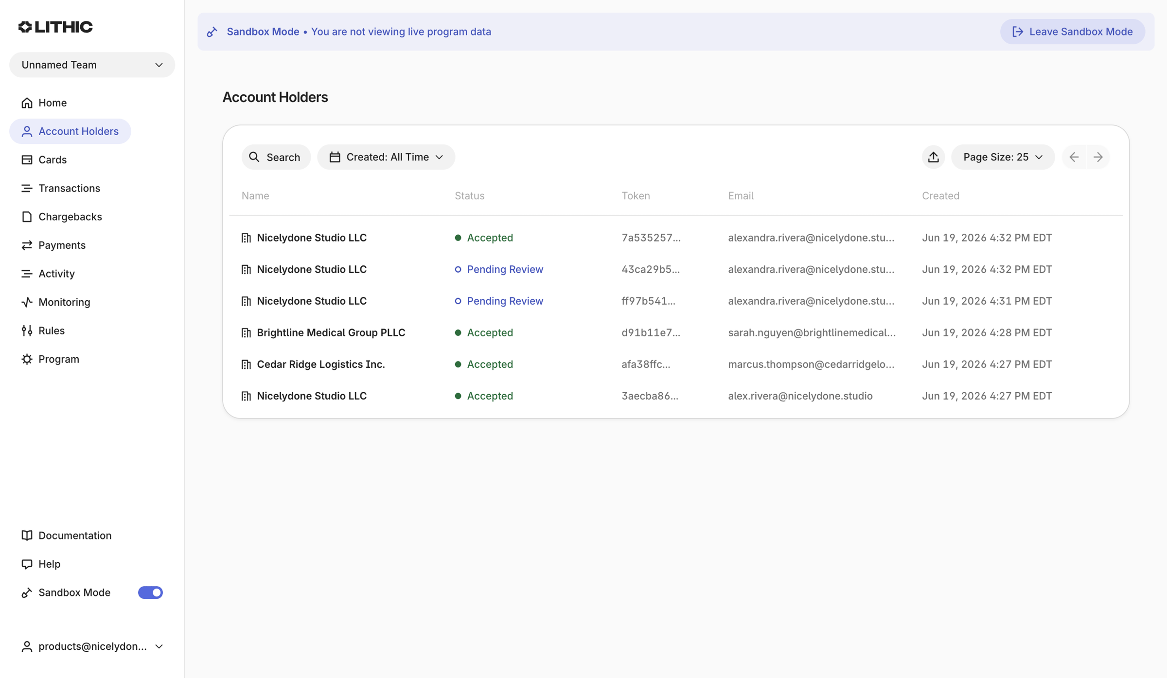Viewport: 1167px width, 678px height.
Task: Click the Cards icon in sidebar
Action: (27, 160)
